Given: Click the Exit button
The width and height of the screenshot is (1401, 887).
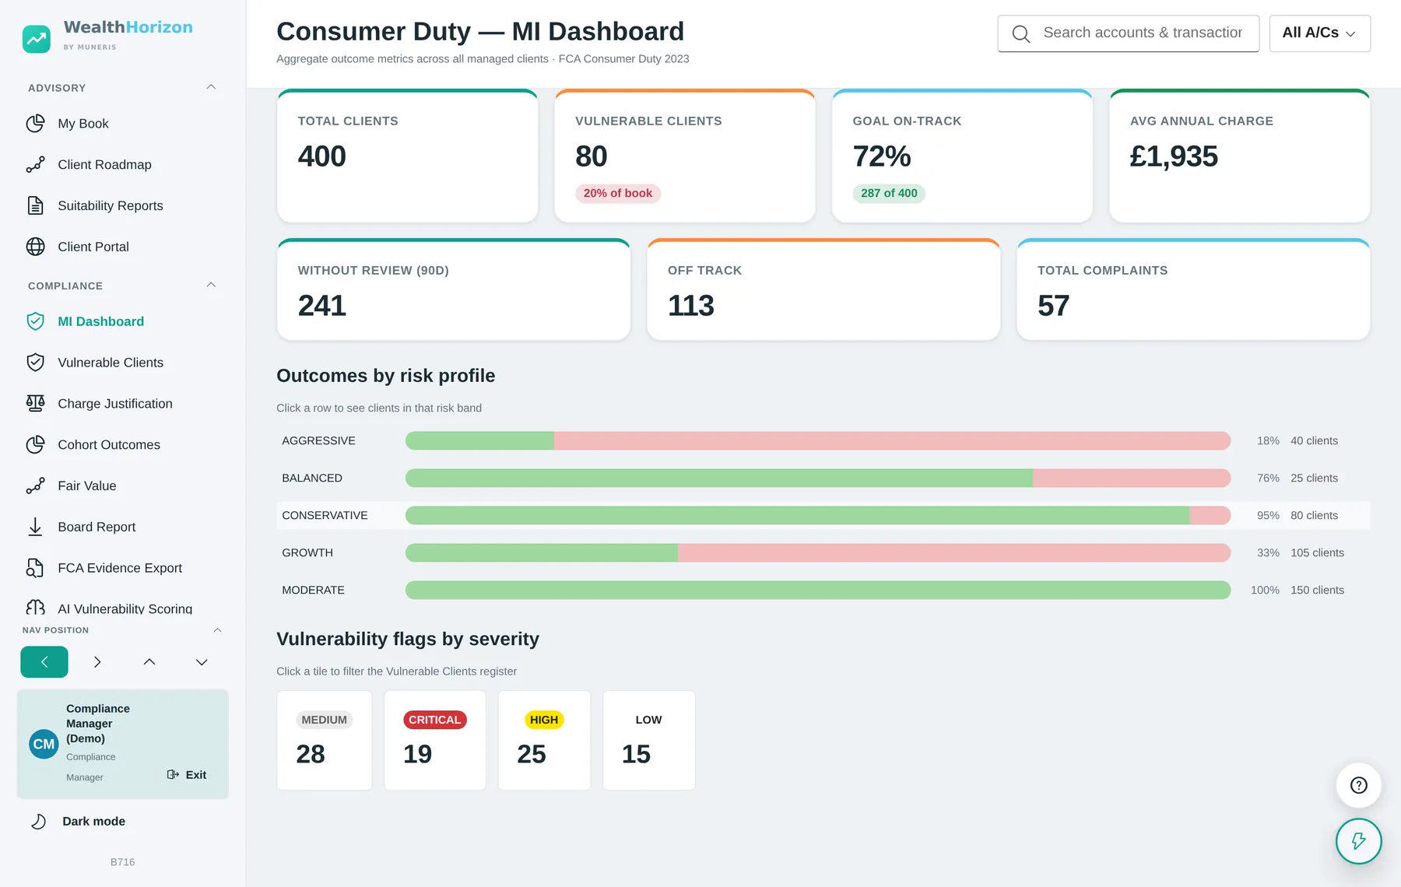Looking at the screenshot, I should 187,775.
